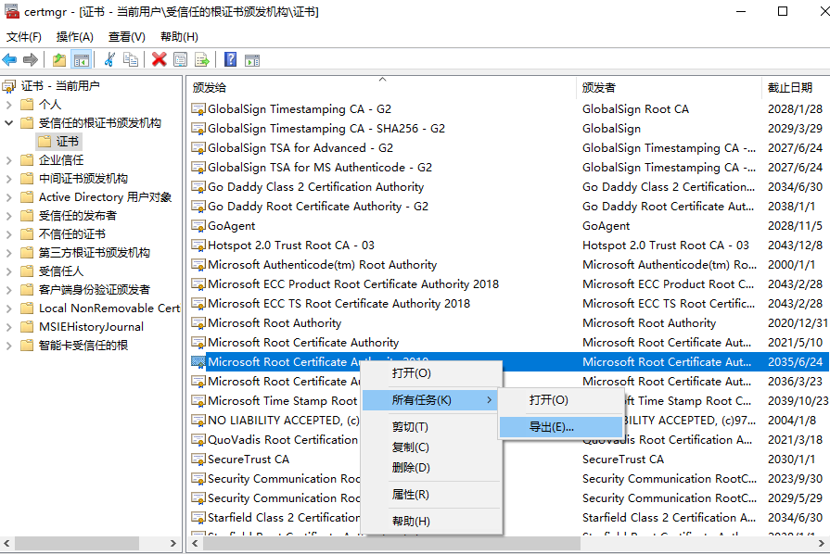Expand the 中间证书颁发机构 tree node
This screenshot has width=830, height=554.
9,179
